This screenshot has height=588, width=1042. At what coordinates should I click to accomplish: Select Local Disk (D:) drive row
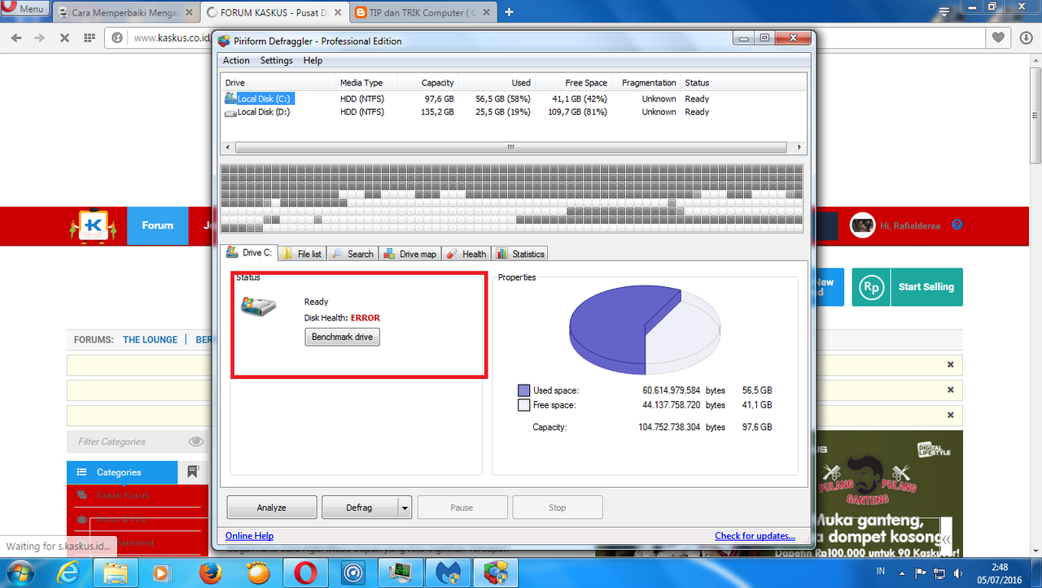514,112
